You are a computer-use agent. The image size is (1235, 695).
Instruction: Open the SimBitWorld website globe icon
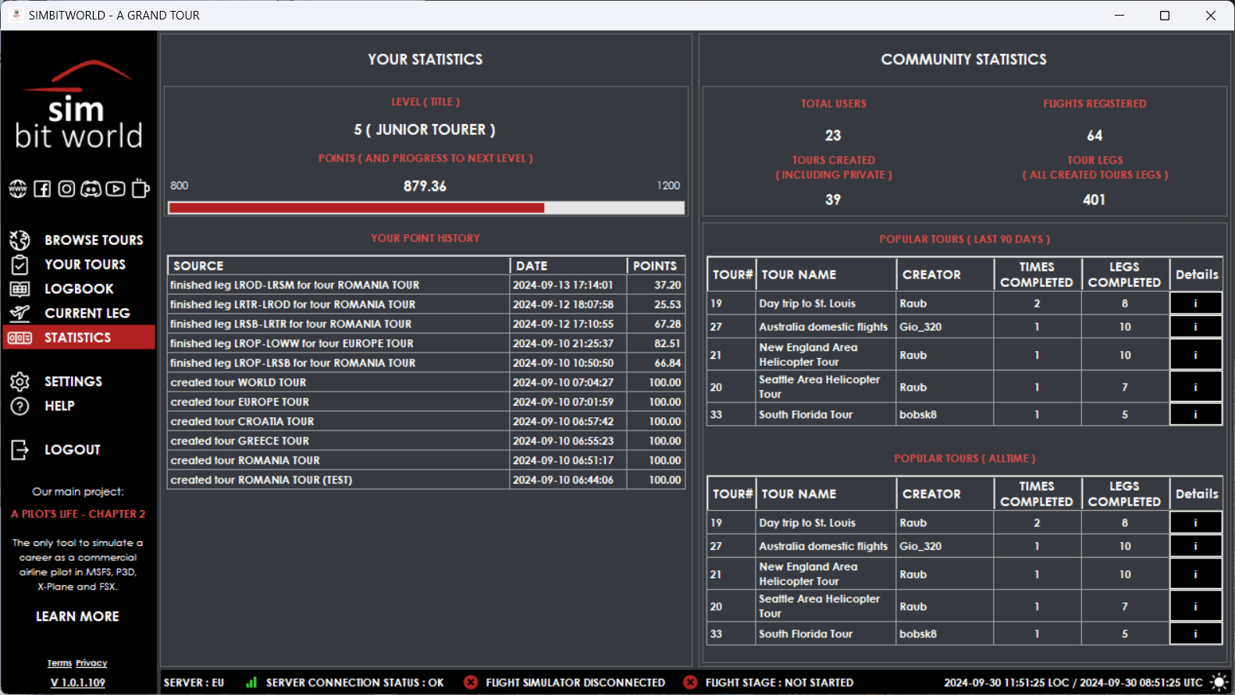[18, 189]
